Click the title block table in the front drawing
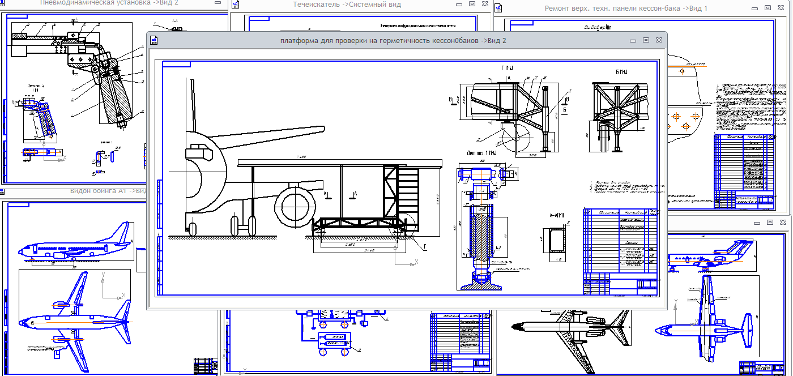Image resolution: width=793 pixels, height=376 pixels. pos(620,251)
